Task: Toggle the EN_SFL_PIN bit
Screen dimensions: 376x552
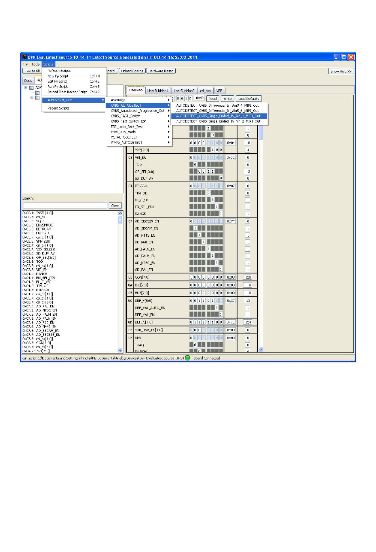Action: point(217,207)
